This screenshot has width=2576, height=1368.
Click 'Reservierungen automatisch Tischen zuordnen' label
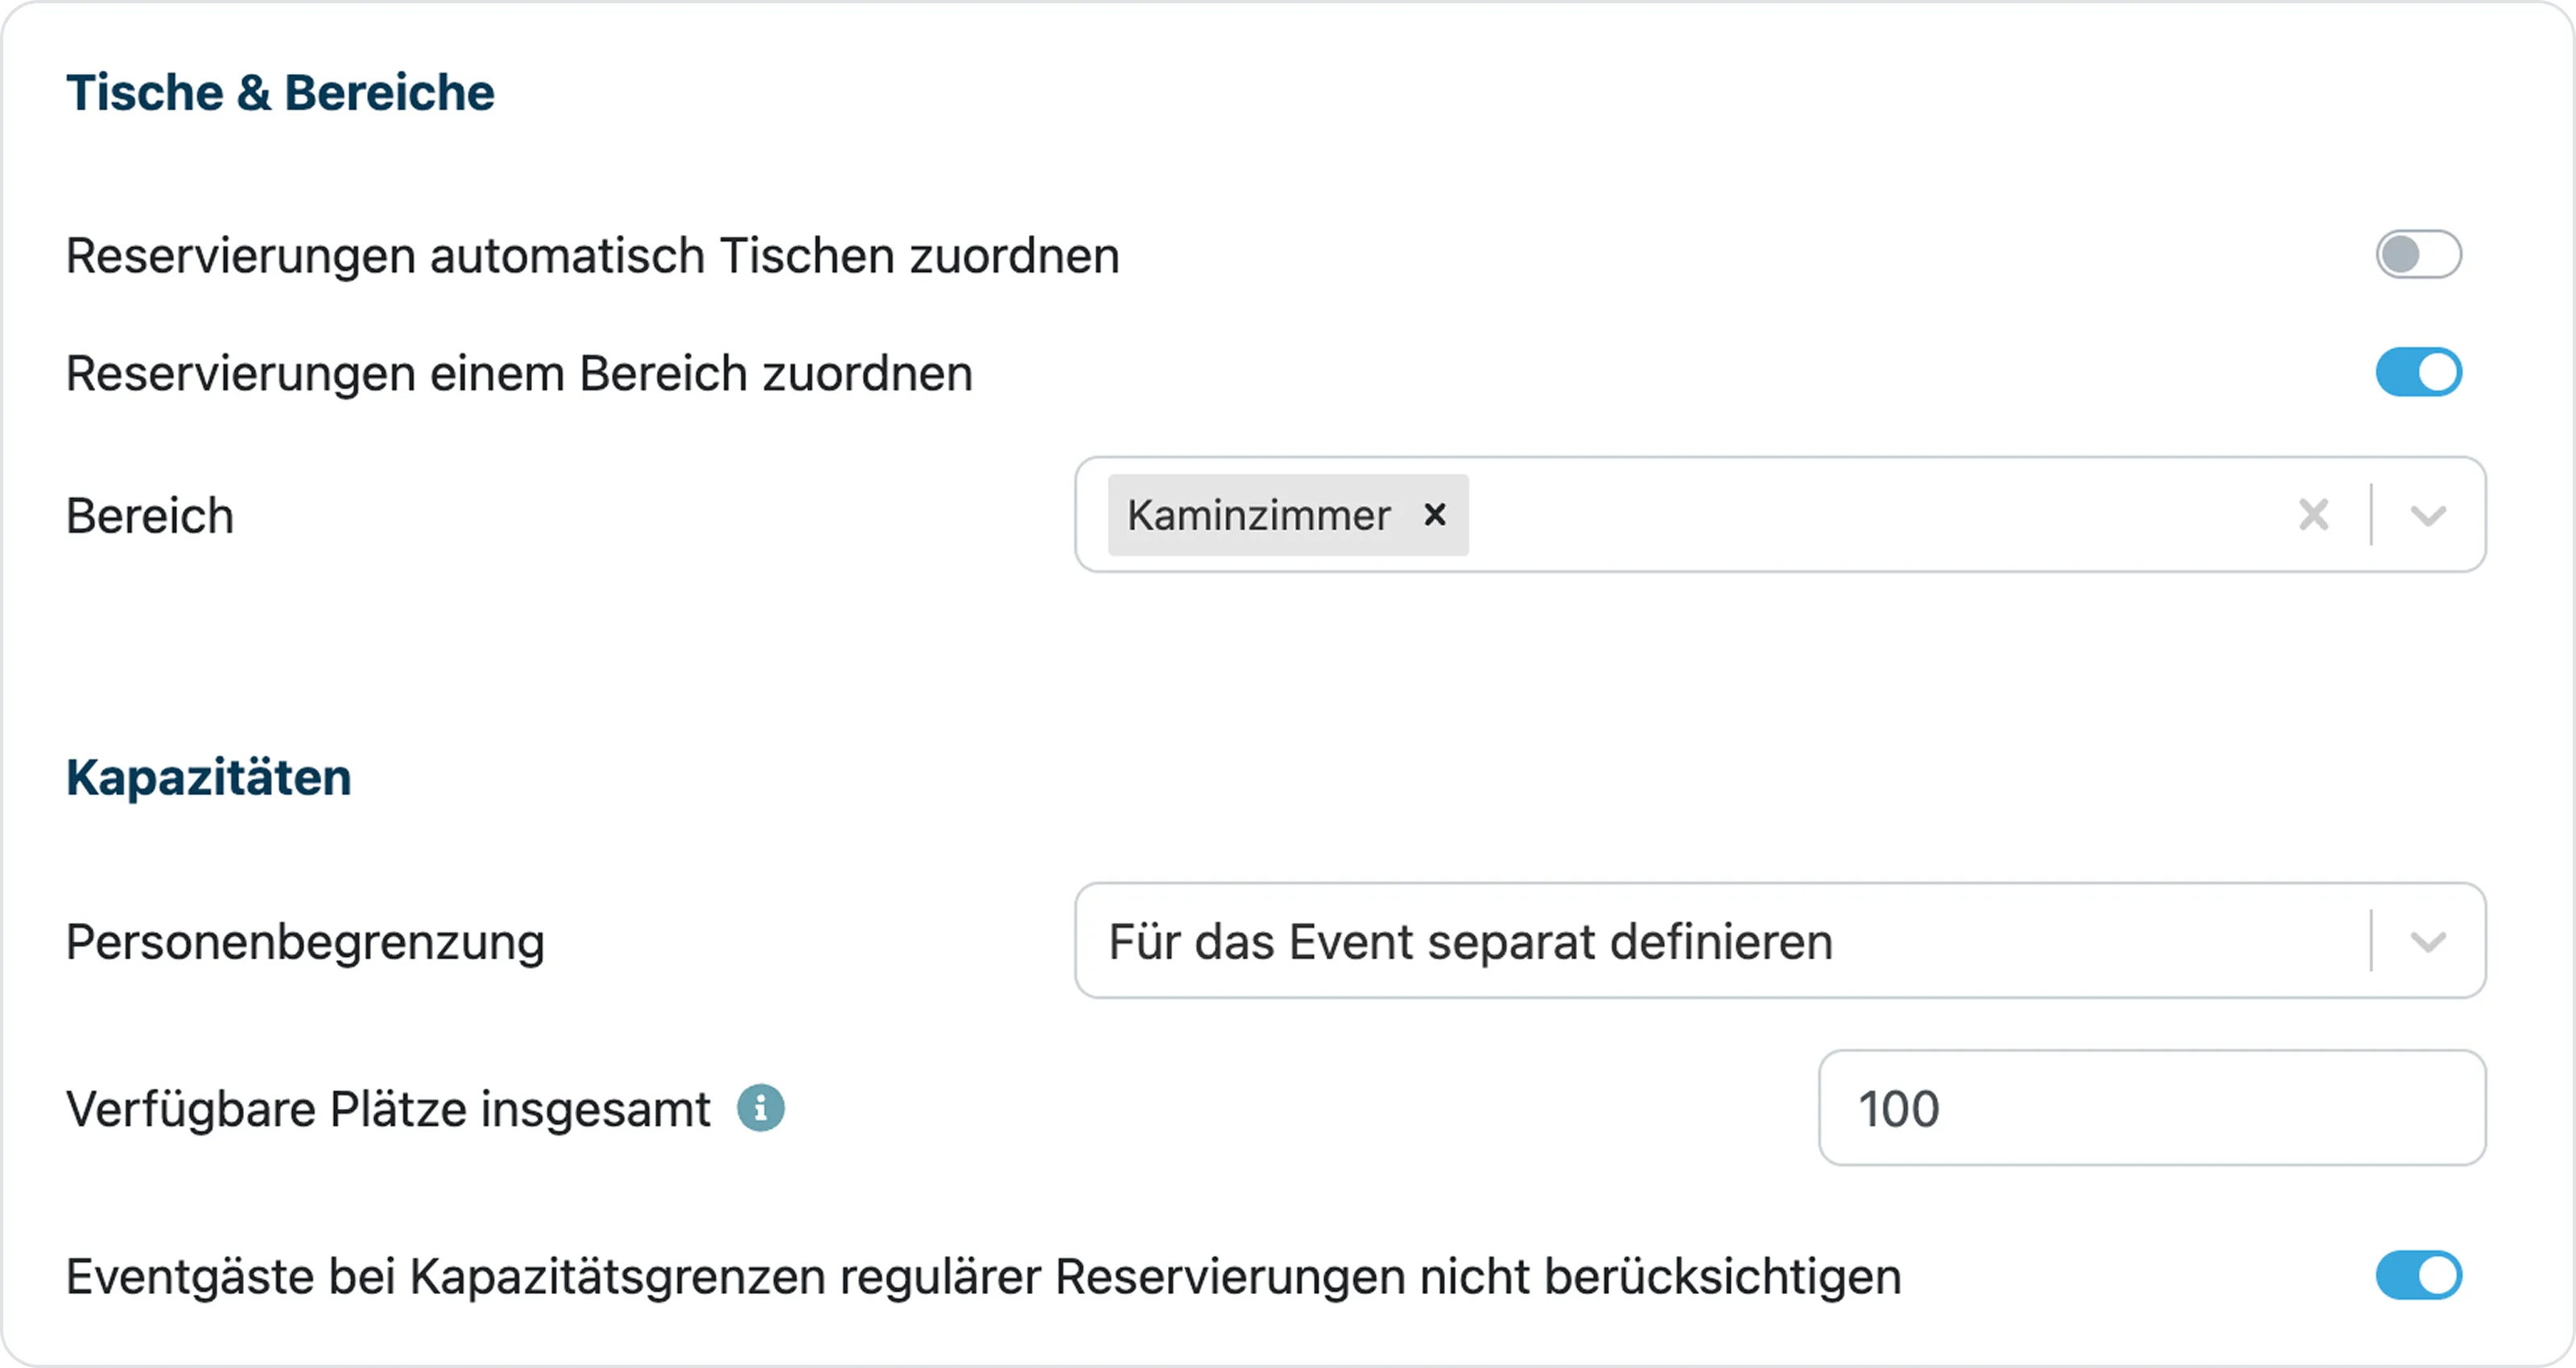(593, 255)
